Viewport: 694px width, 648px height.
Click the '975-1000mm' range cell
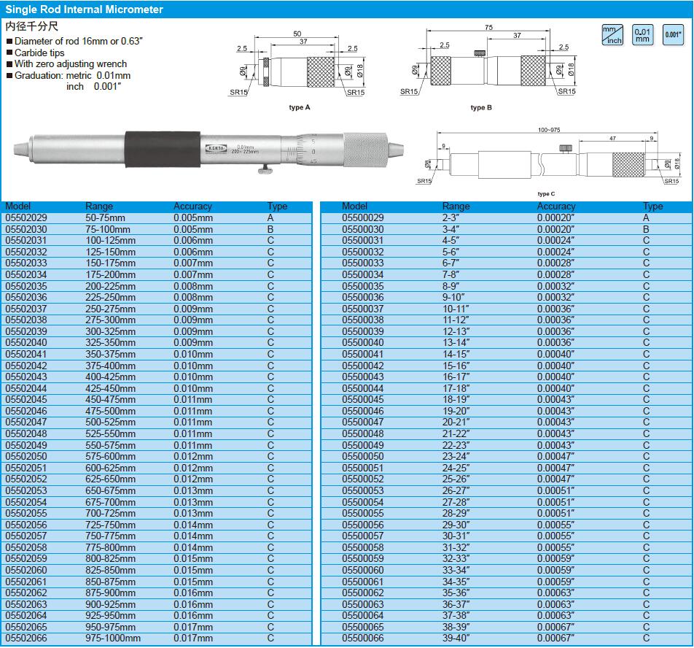tap(113, 639)
